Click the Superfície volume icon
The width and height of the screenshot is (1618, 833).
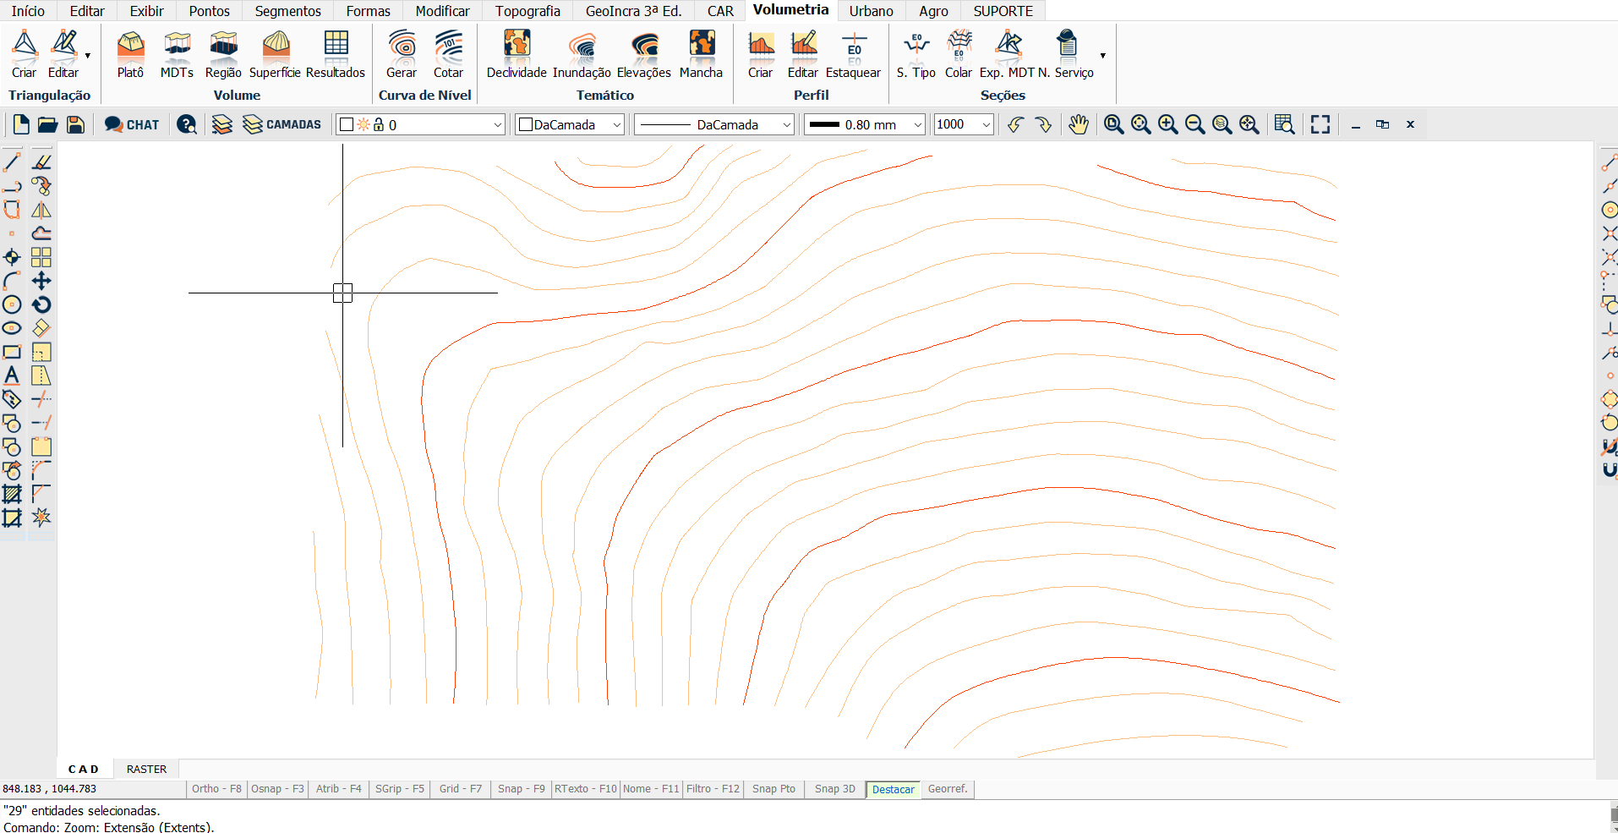276,52
